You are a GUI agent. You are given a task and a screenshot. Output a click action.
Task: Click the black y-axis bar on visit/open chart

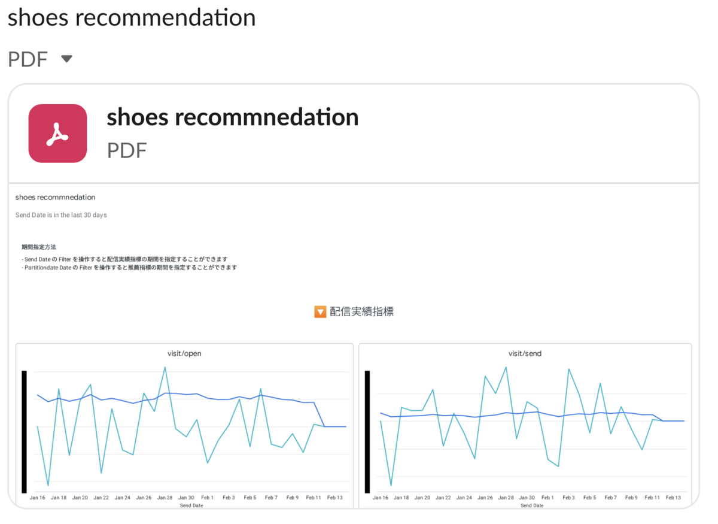pos(24,432)
